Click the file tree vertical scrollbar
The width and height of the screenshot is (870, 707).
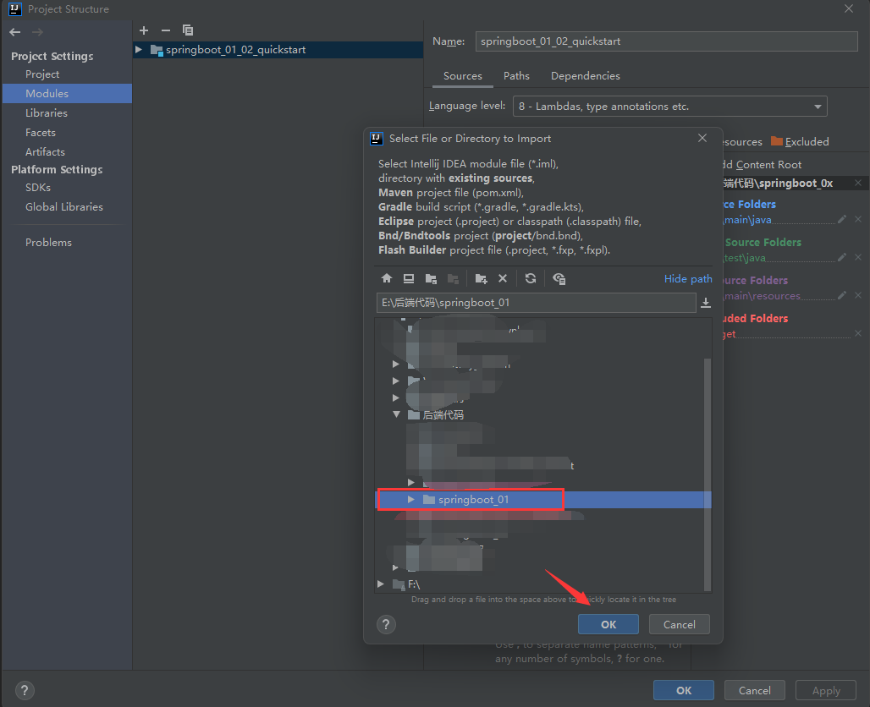(708, 474)
